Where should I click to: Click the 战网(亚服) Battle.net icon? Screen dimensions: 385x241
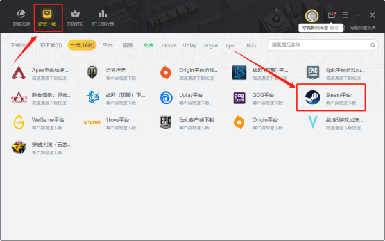(x=239, y=73)
